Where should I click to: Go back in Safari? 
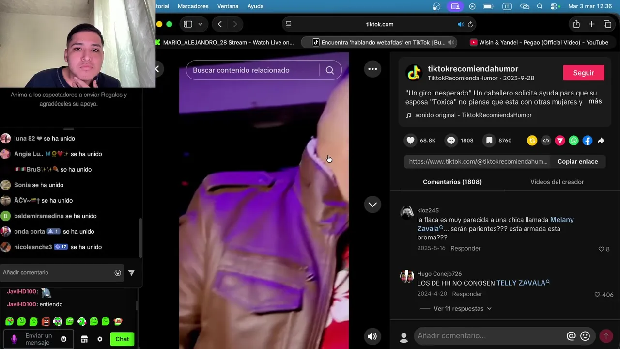click(x=220, y=24)
